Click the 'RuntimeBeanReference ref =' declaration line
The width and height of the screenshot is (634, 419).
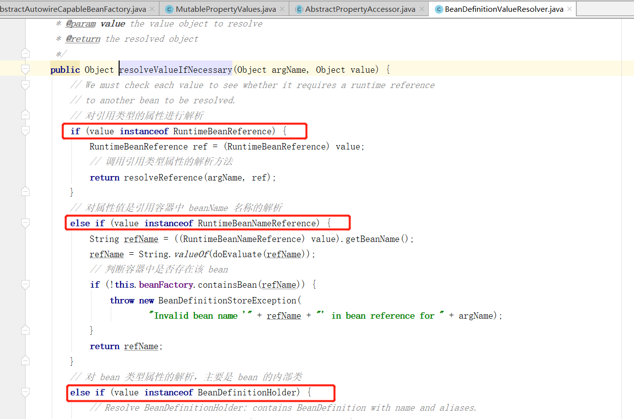coord(227,147)
